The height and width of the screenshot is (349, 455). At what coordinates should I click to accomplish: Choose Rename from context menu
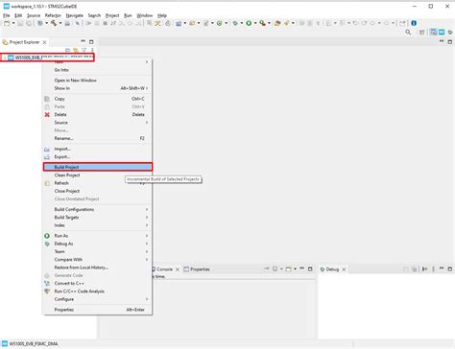point(98,138)
